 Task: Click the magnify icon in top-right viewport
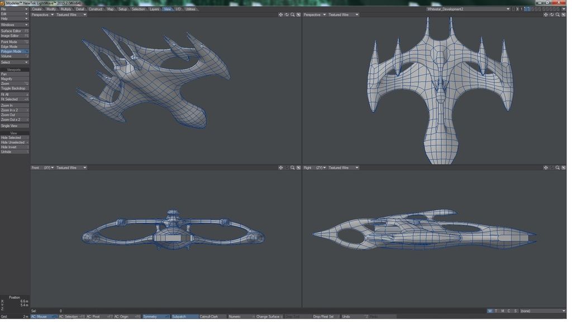pos(557,15)
